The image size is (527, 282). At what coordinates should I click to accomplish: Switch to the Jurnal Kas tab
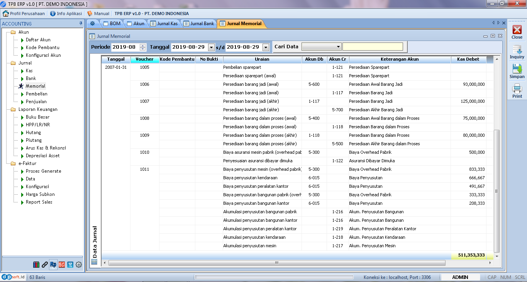(164, 24)
